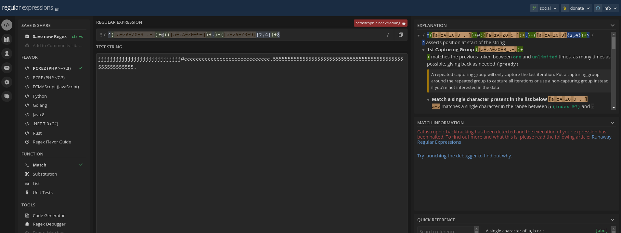This screenshot has height=233, width=621.
Task: Collapse the Explanation panel
Action: [612, 25]
